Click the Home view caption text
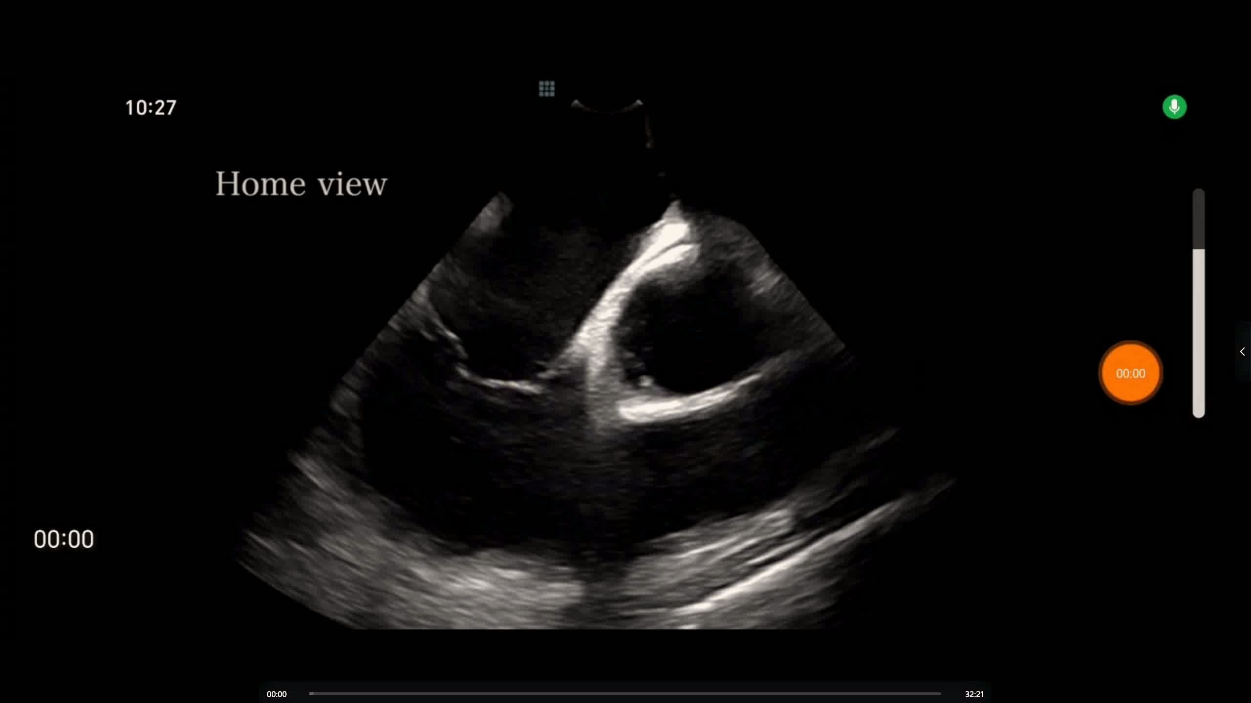Viewport: 1251px width, 703px height. click(302, 184)
